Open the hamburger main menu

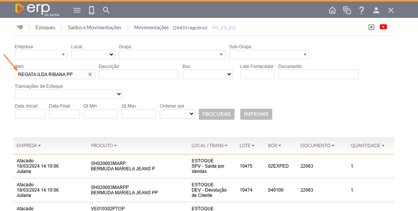coord(77,10)
